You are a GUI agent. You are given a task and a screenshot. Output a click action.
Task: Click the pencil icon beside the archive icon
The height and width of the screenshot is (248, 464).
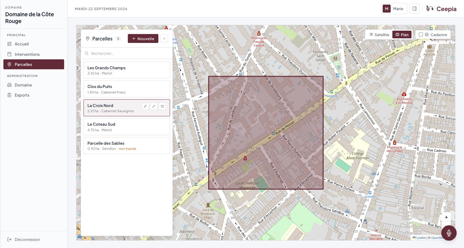coord(154,106)
